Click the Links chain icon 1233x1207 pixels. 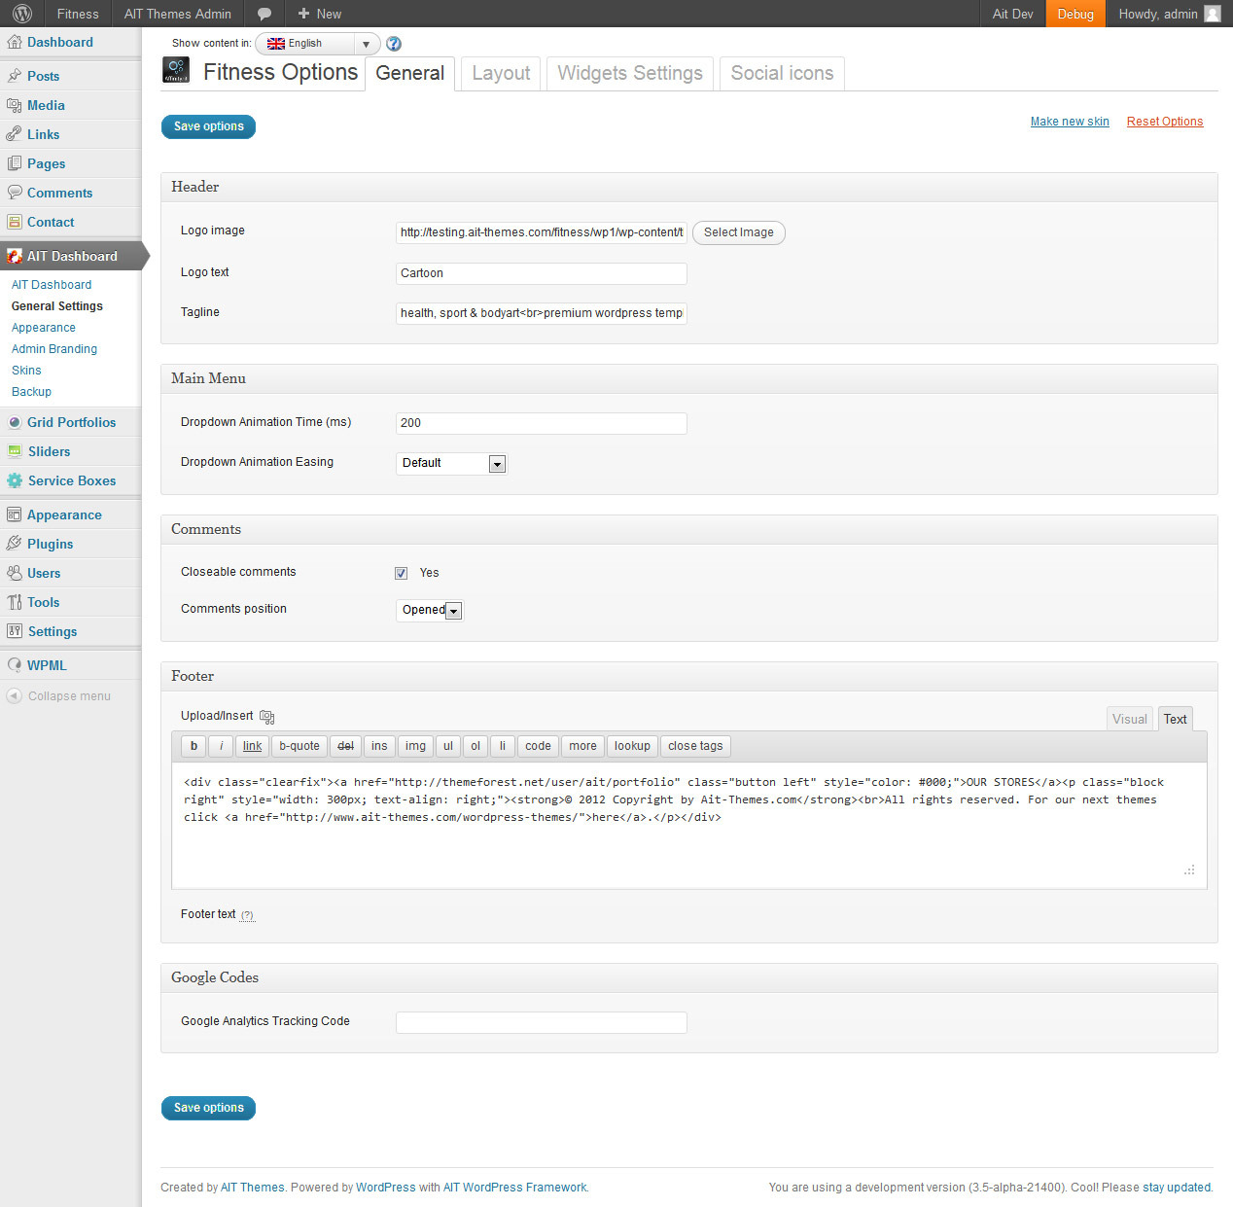coord(15,134)
